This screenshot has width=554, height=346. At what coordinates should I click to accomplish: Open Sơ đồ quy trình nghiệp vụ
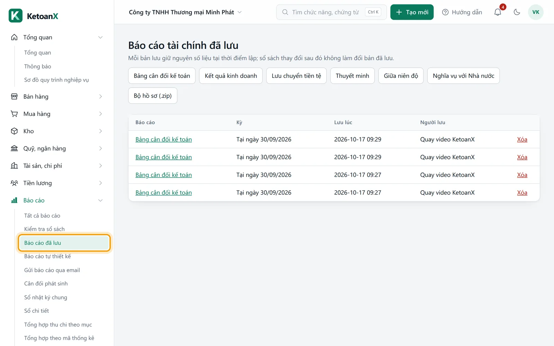point(56,80)
